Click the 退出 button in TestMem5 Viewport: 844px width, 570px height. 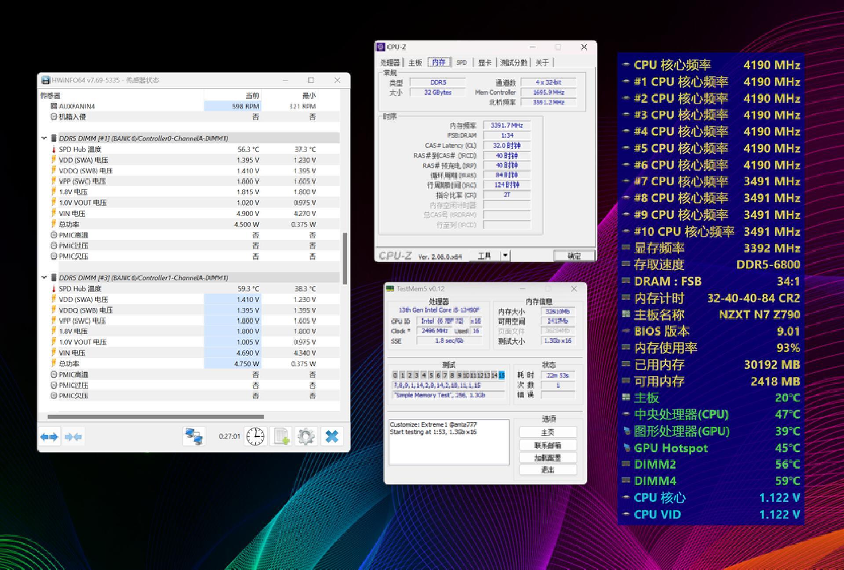[547, 470]
